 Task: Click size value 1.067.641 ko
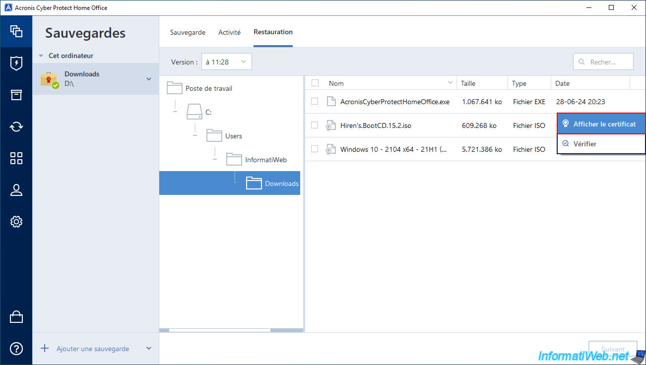pos(482,102)
